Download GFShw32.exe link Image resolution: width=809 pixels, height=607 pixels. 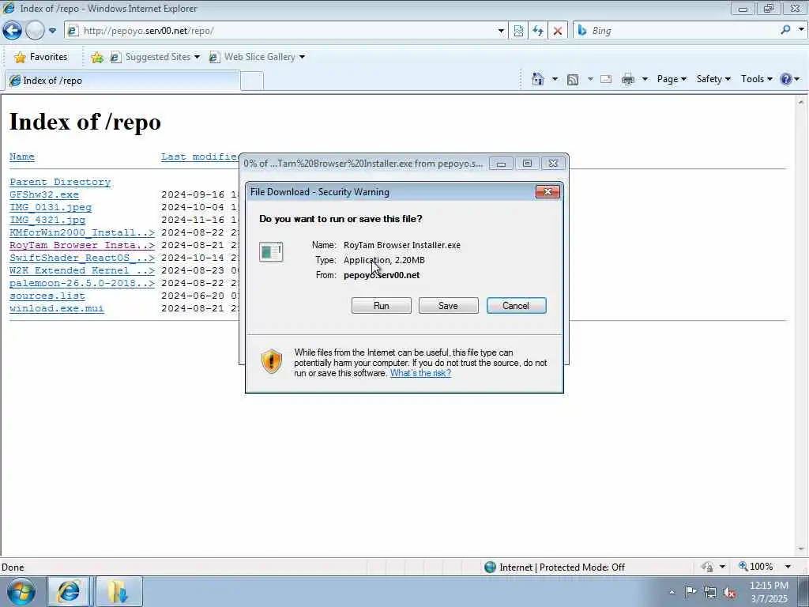44,194
